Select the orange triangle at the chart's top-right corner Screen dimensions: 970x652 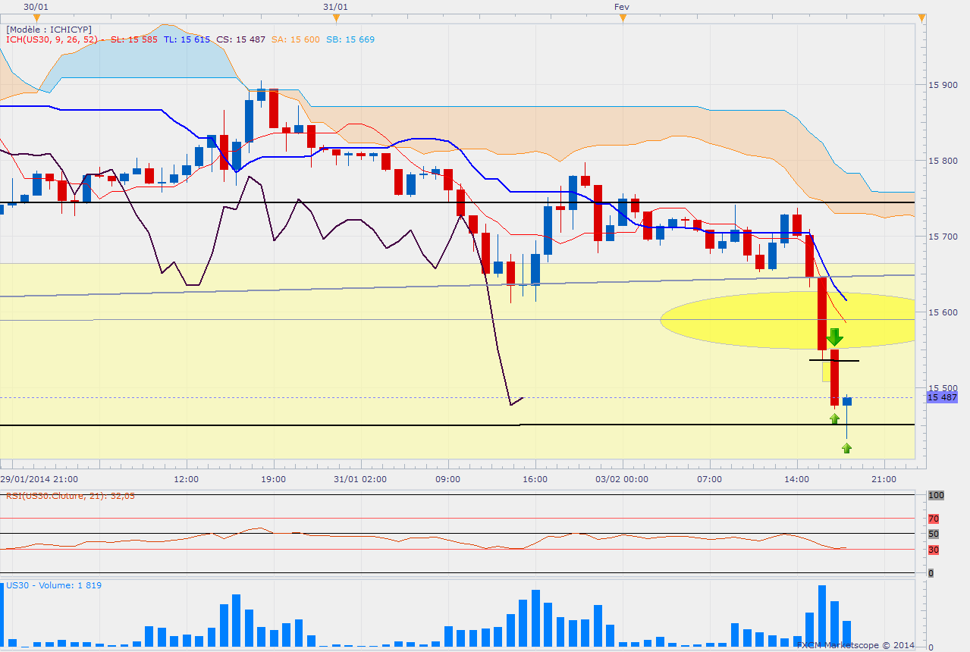[921, 17]
